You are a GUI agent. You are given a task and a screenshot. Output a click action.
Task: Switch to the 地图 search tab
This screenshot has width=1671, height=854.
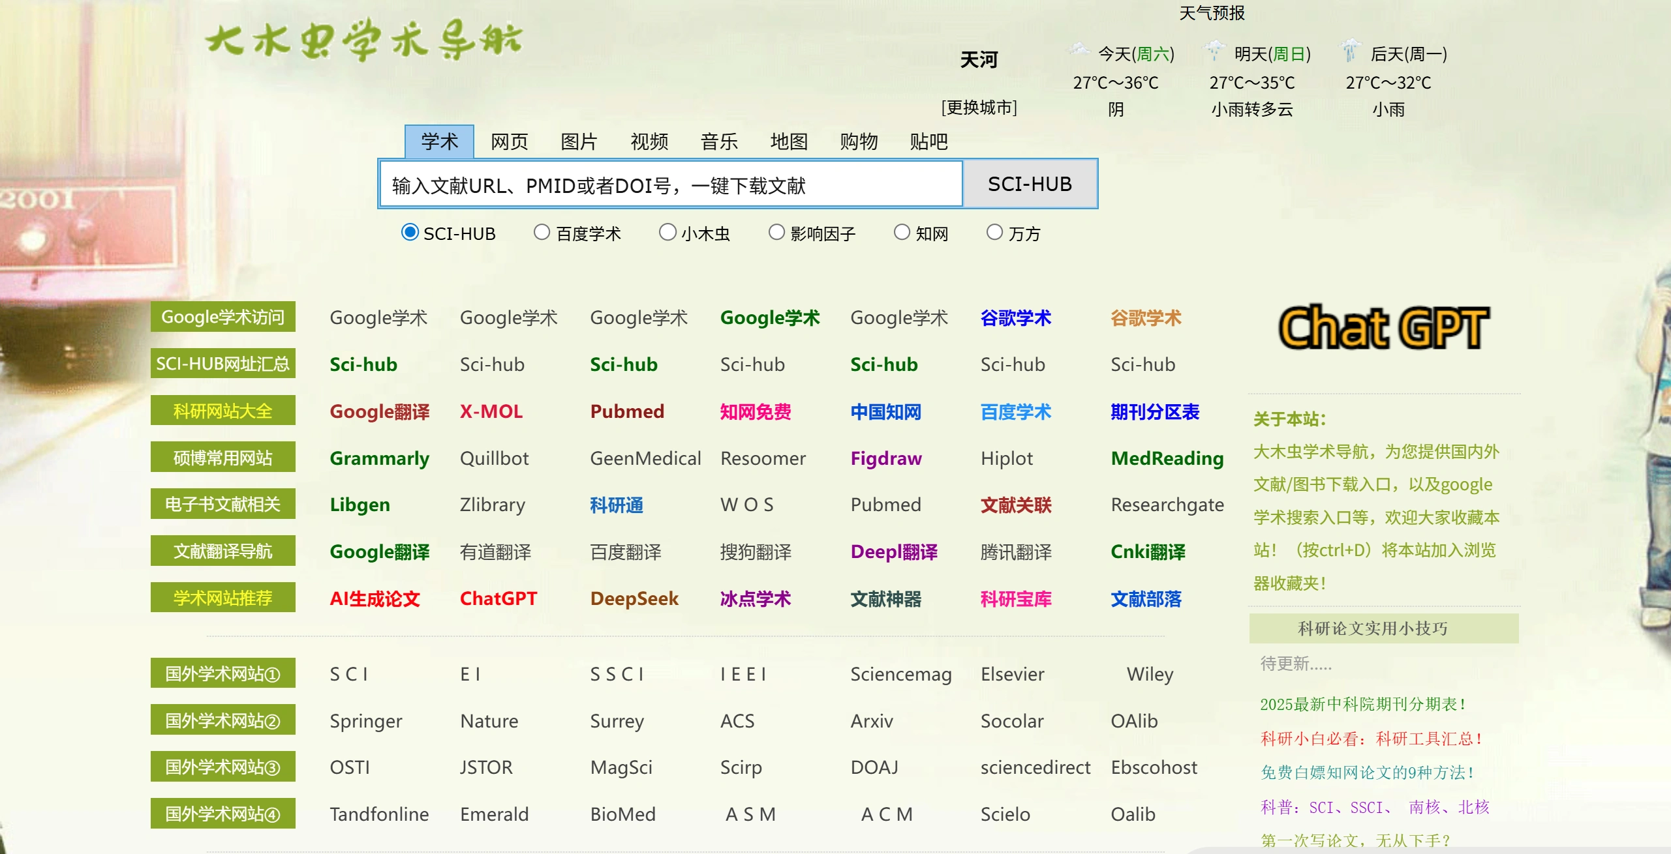pyautogui.click(x=789, y=141)
